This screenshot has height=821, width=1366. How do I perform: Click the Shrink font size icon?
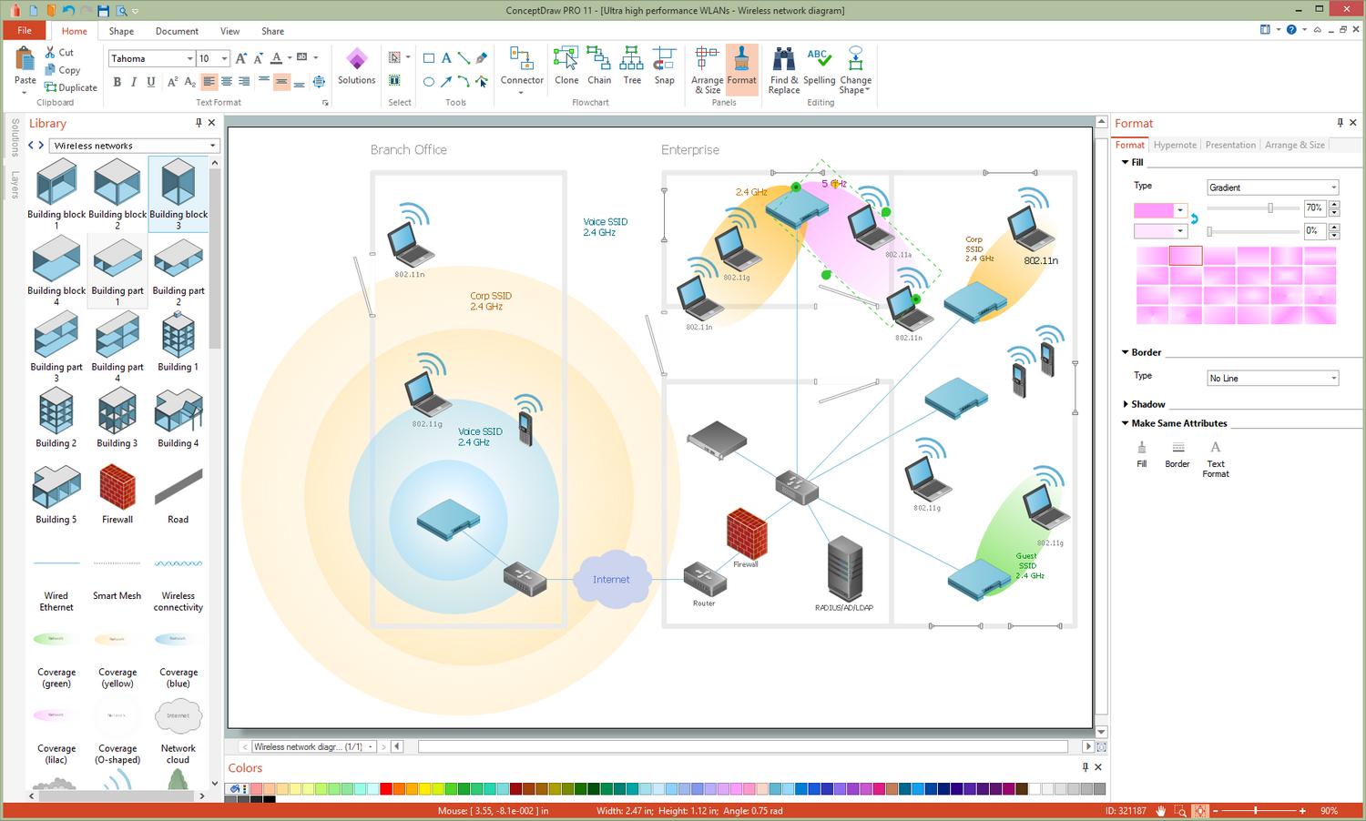click(259, 58)
